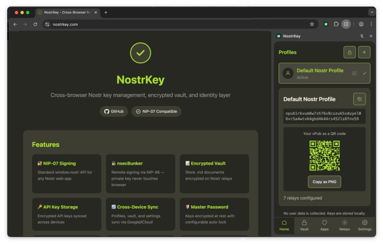
Task: Open the Chrome three-dot menu
Action: click(x=371, y=24)
